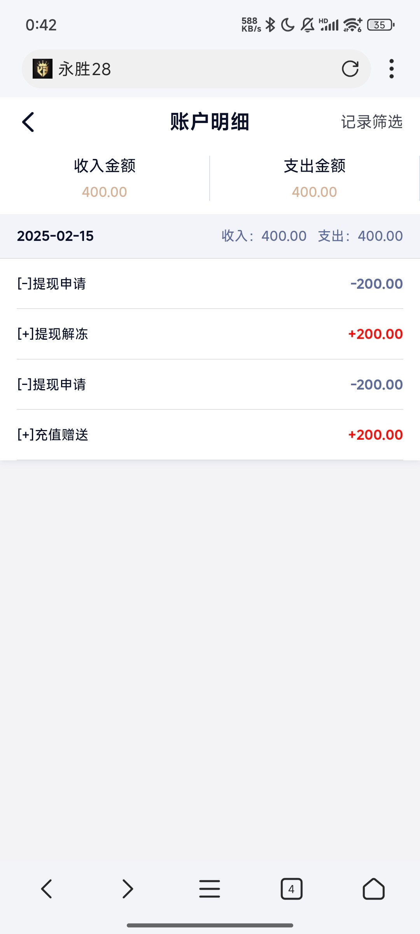Tap the gesture bar at screen bottom
This screenshot has height=934, width=420.
click(x=210, y=925)
